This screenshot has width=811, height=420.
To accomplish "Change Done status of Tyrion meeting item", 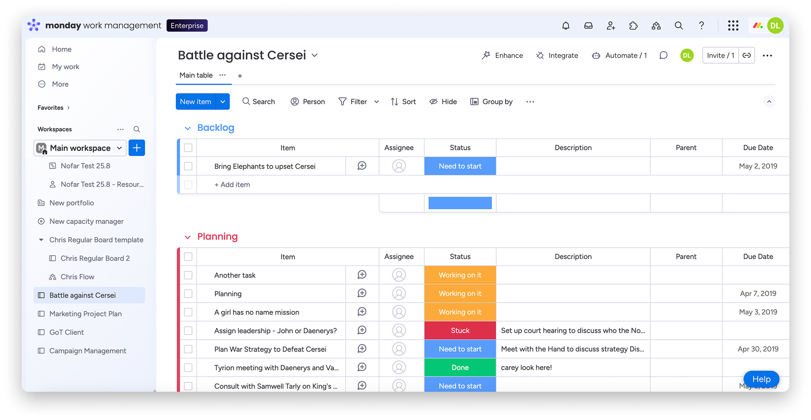I will coord(460,367).
